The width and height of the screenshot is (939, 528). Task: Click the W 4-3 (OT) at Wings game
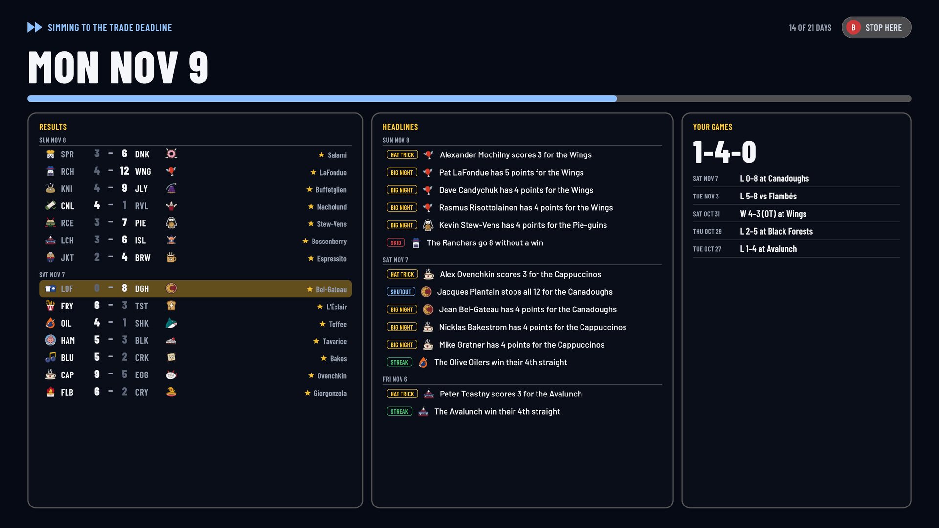[x=796, y=214]
